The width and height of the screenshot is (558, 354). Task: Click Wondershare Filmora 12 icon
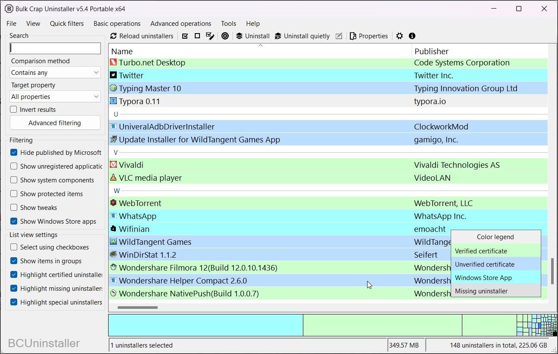click(113, 268)
